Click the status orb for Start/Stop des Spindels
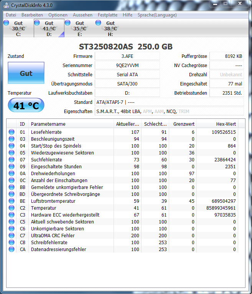 pyautogui.click(x=12, y=146)
